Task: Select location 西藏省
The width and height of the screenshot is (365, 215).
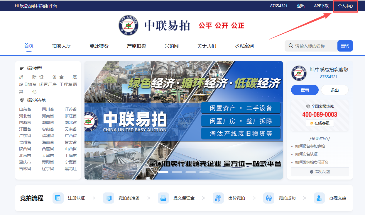Action: pyautogui.click(x=48, y=149)
